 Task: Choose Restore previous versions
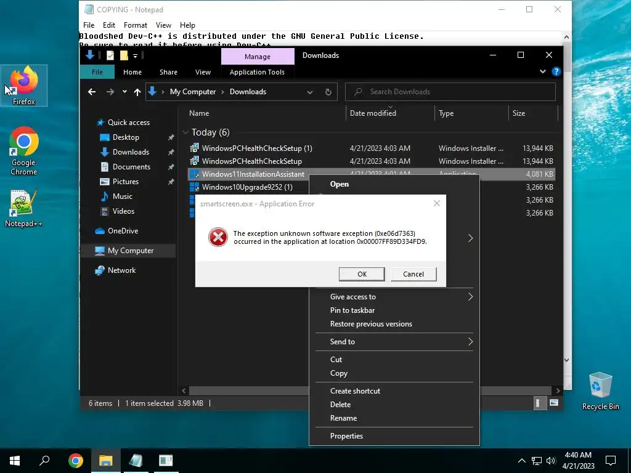(x=394, y=324)
